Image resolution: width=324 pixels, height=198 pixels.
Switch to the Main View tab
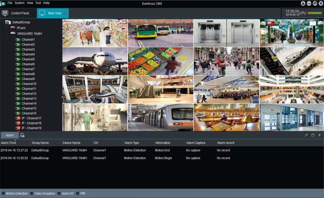click(x=53, y=13)
